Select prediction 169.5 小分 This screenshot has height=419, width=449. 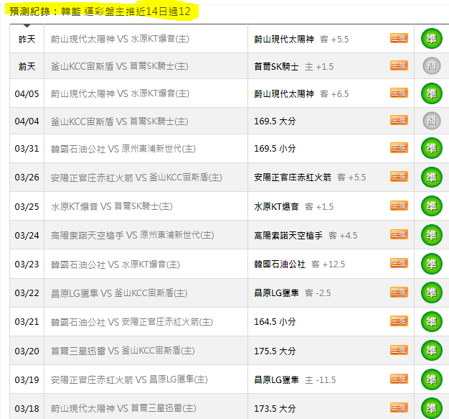275,148
